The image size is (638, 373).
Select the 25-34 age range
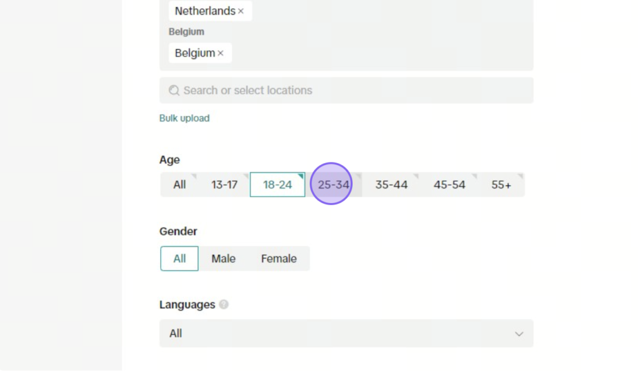tap(333, 185)
